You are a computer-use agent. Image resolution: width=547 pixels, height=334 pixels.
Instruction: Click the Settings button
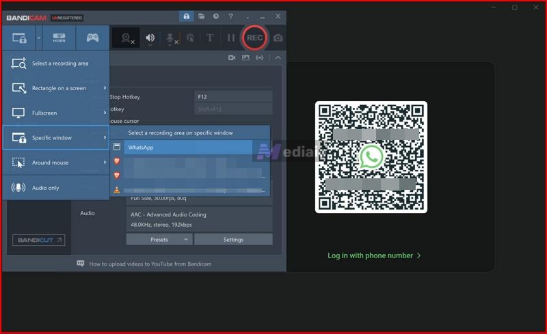point(233,240)
